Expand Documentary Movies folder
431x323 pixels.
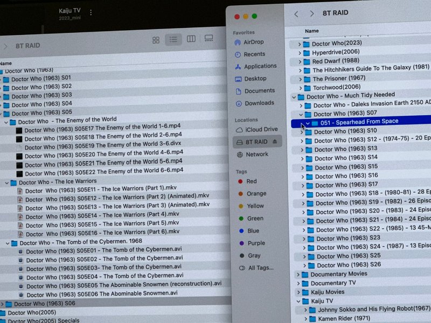click(298, 275)
